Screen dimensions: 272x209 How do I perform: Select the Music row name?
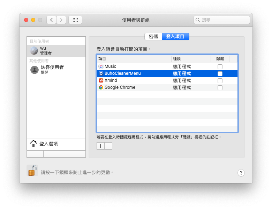110,66
